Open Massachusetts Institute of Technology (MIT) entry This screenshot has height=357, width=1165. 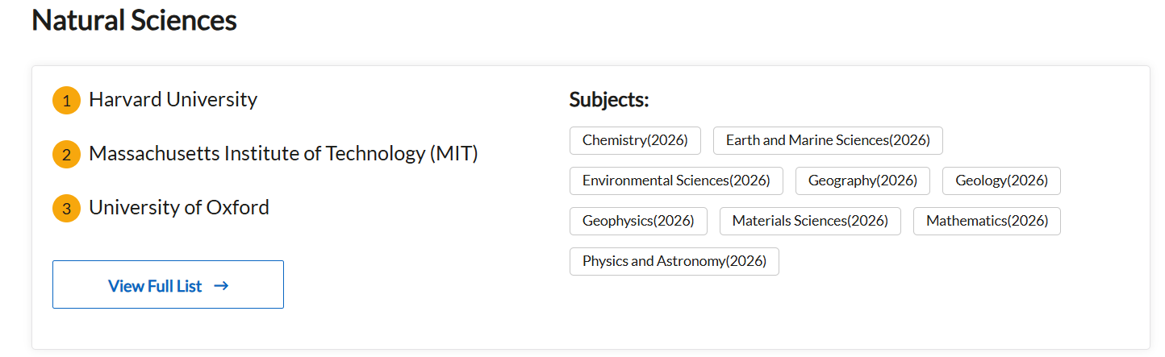(x=283, y=153)
